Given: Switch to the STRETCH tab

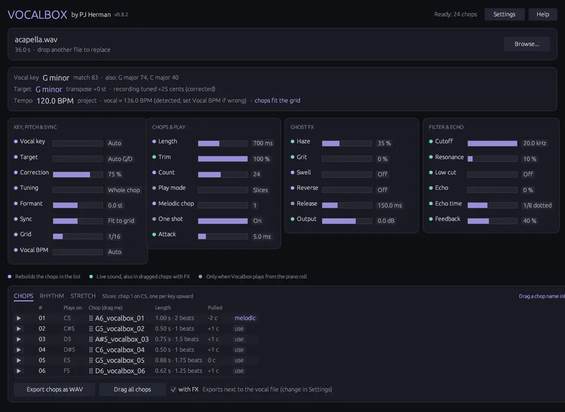Looking at the screenshot, I should 83,296.
